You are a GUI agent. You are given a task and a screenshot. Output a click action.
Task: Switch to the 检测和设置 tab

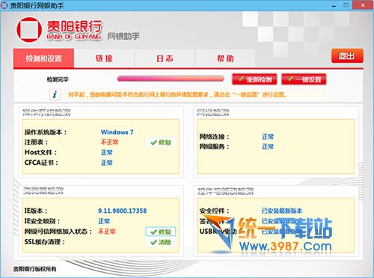click(x=43, y=58)
